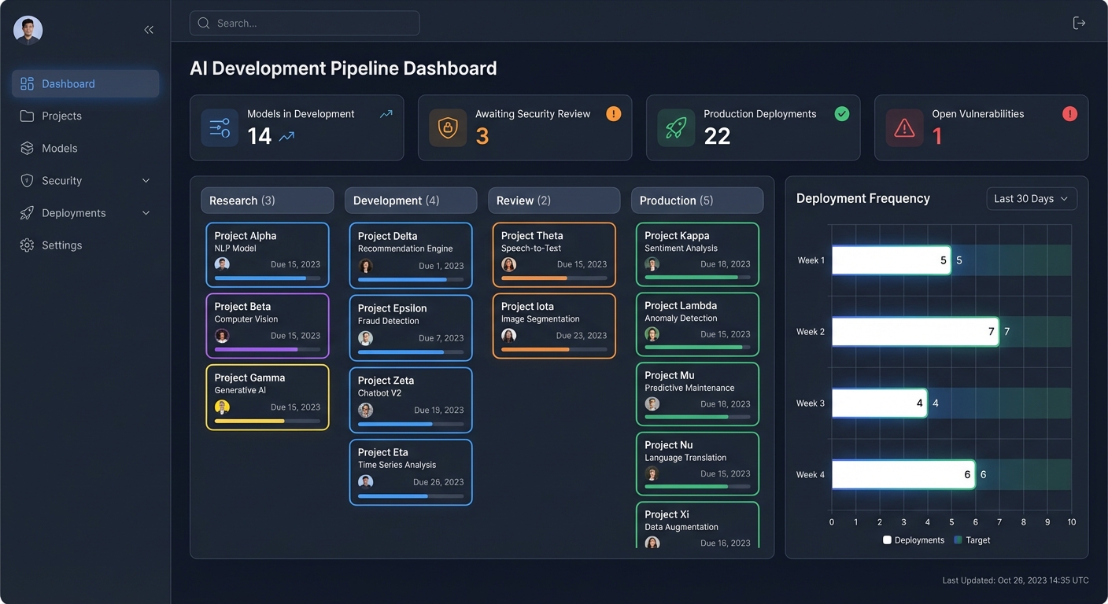Click the logout arrow at top right
1108x604 pixels.
pyautogui.click(x=1079, y=23)
